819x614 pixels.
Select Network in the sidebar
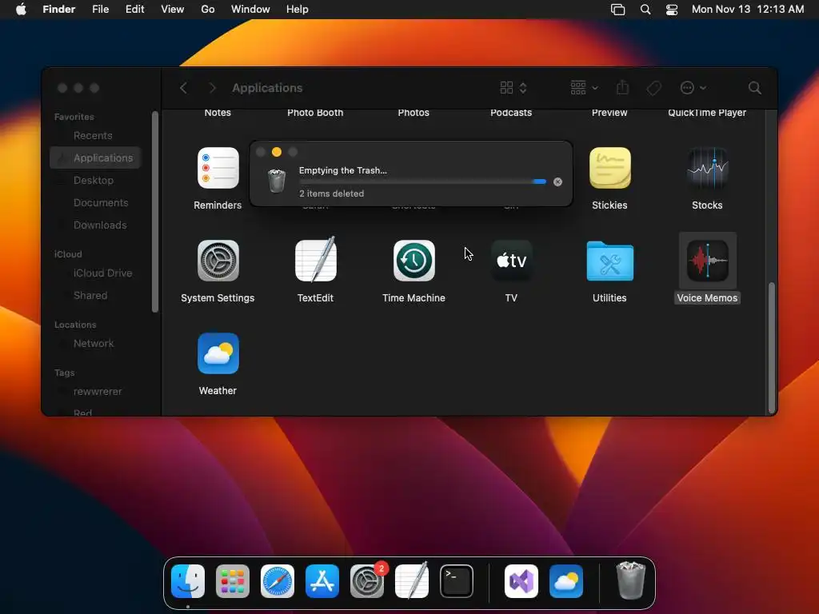[x=96, y=344]
